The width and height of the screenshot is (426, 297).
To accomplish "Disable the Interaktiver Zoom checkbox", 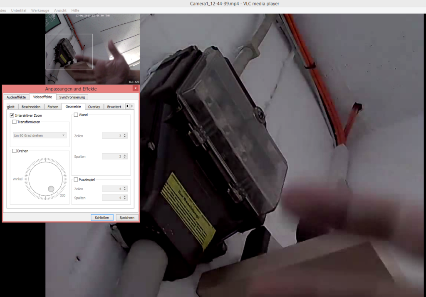I will click(x=12, y=115).
